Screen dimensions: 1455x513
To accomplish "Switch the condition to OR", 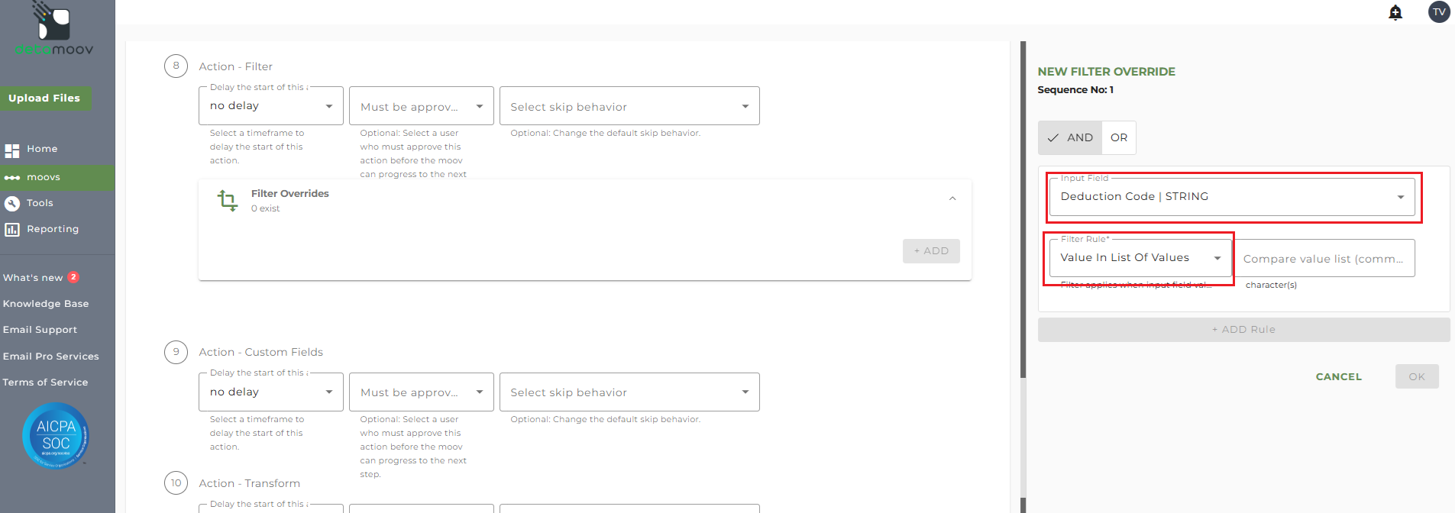I will point(1119,138).
